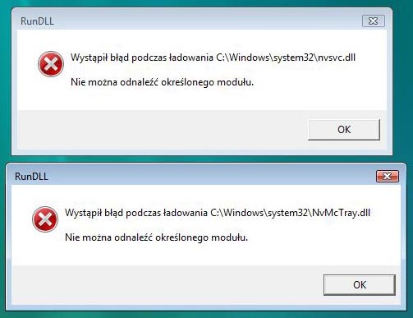This screenshot has width=413, height=318.
Task: Select the RunDLL title of NvMcTray.dll dialog
Action: point(31,177)
